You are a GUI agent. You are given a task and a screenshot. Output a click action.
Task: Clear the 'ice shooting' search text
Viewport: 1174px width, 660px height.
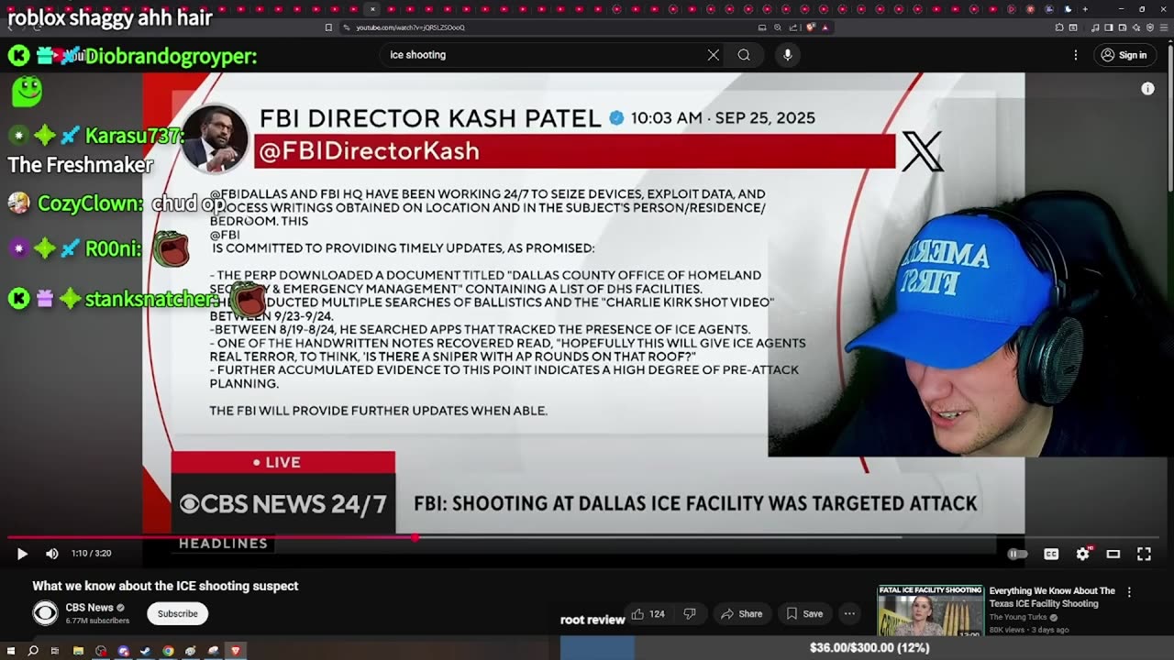pyautogui.click(x=714, y=55)
